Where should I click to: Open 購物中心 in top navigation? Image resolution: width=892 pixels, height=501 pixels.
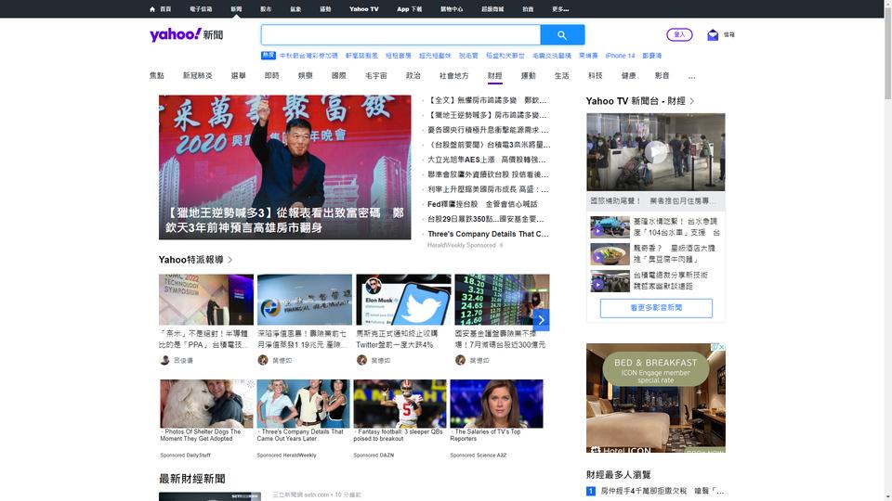452,9
